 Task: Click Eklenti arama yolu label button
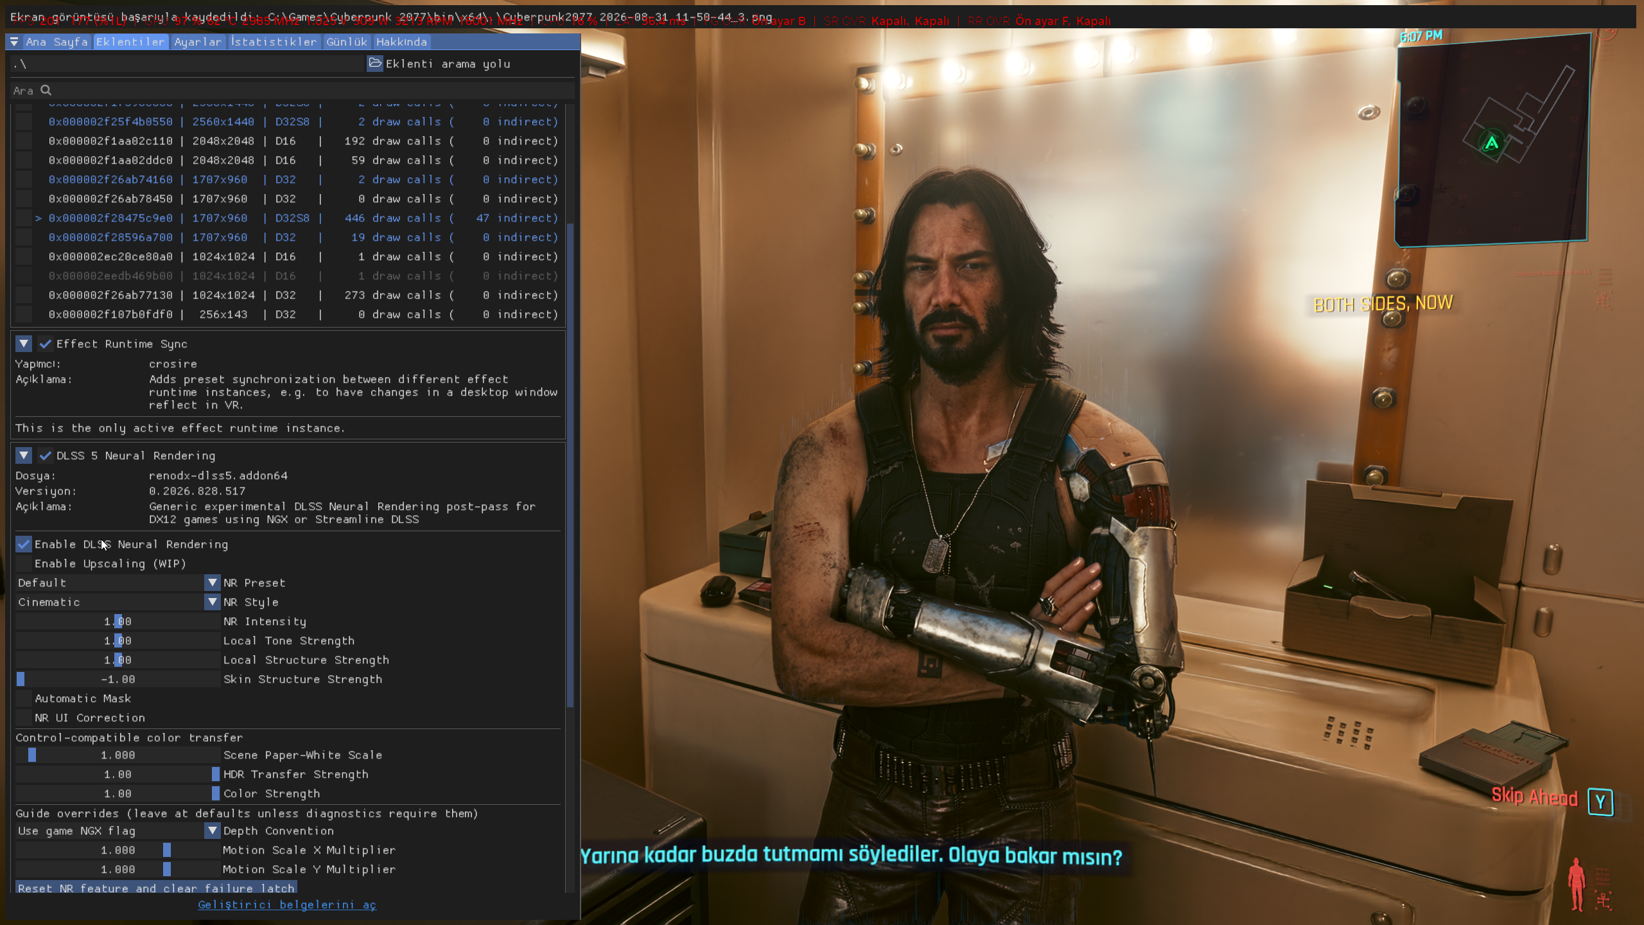click(448, 64)
